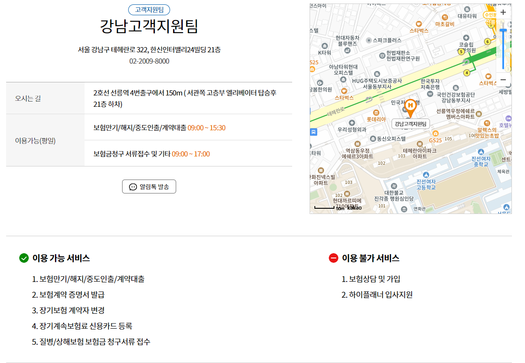The width and height of the screenshot is (525, 363).
Task: Click the 롯데리아 marker icon
Action: pos(376,112)
